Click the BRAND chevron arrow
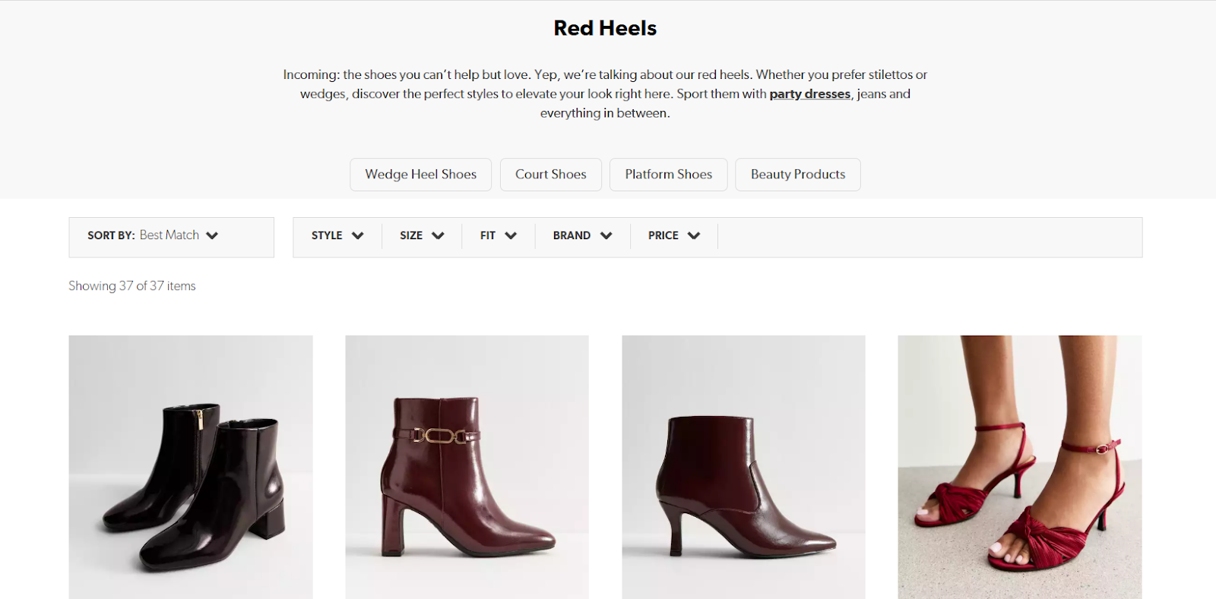This screenshot has width=1216, height=599. tap(606, 235)
